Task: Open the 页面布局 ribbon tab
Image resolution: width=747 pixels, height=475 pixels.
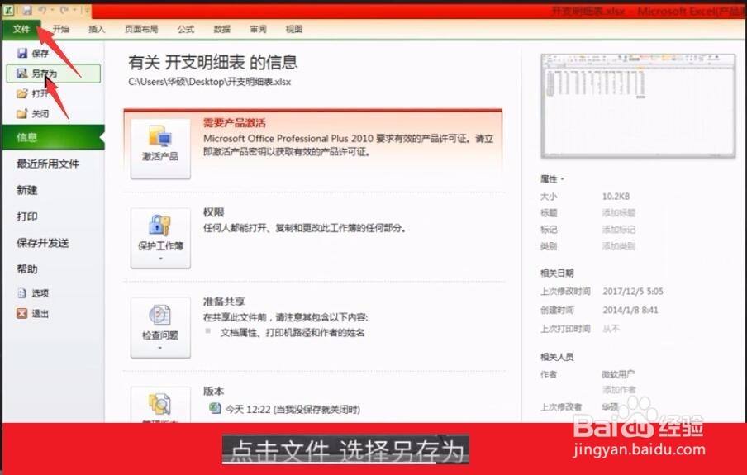Action: coord(141,29)
